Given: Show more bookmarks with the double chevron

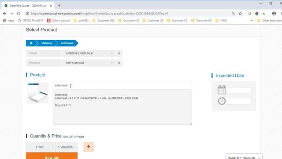Looking at the screenshot, I should (252, 21).
